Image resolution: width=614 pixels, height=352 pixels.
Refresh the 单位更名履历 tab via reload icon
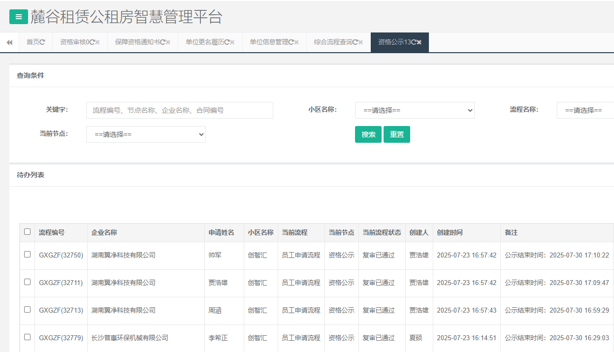(x=227, y=42)
